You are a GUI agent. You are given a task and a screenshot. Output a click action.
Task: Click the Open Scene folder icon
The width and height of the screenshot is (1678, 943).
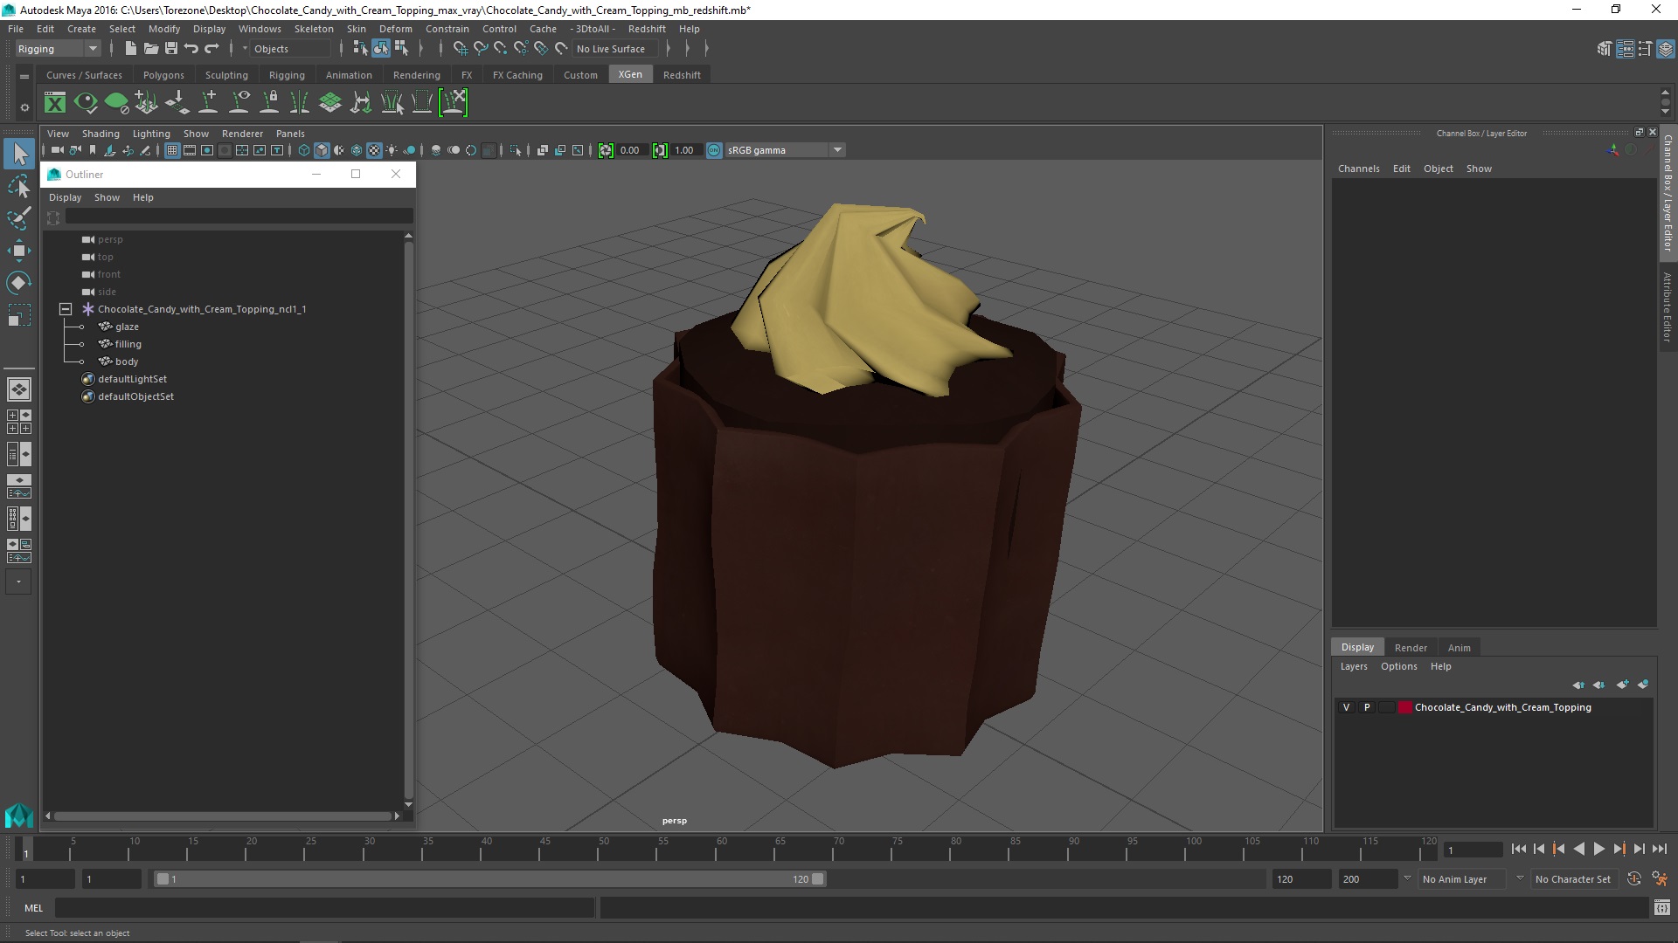tap(150, 49)
